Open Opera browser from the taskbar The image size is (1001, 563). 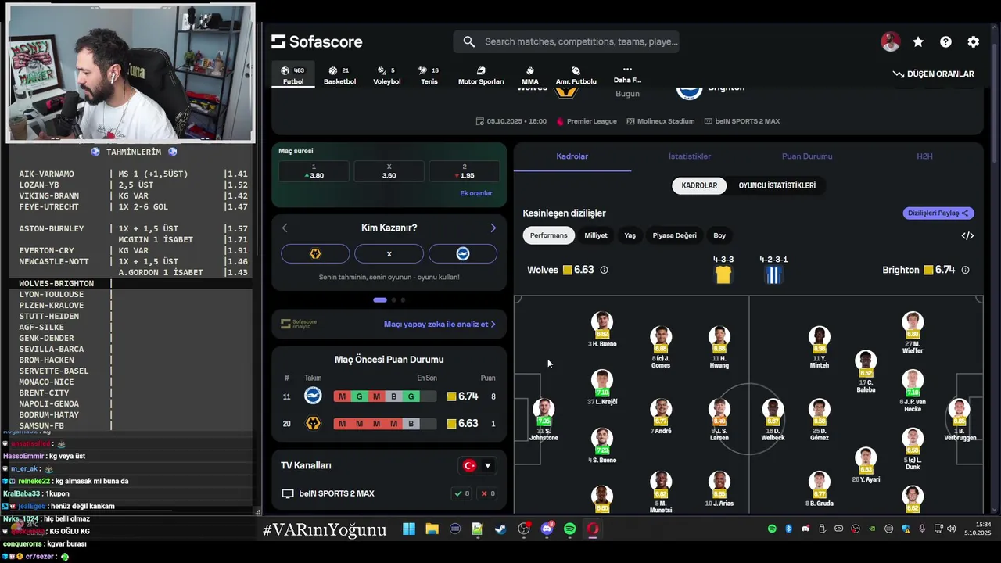[x=593, y=529]
